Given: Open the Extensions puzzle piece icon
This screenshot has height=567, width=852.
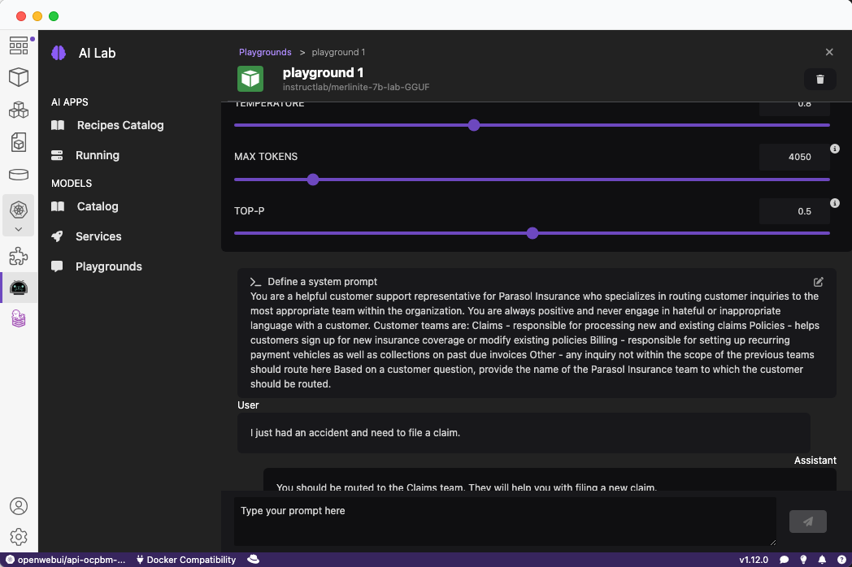Looking at the screenshot, I should 19,257.
